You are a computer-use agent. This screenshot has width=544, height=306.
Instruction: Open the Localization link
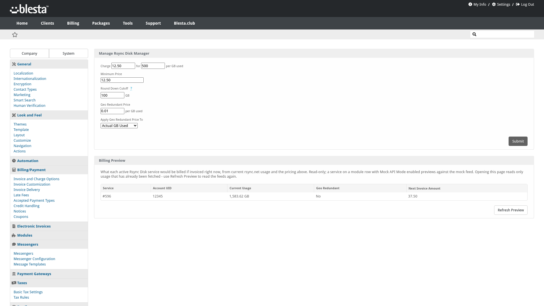coord(23,73)
